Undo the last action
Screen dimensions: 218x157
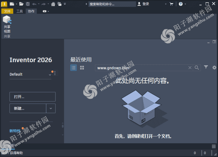pos(34,4)
